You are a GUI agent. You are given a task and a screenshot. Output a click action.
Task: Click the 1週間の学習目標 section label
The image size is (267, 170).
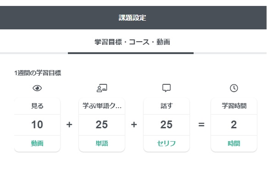38,73
